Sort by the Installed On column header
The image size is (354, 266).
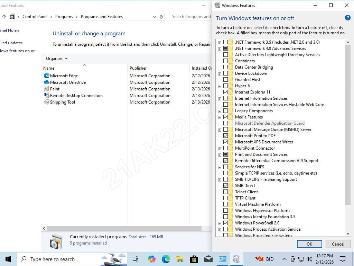coord(201,68)
